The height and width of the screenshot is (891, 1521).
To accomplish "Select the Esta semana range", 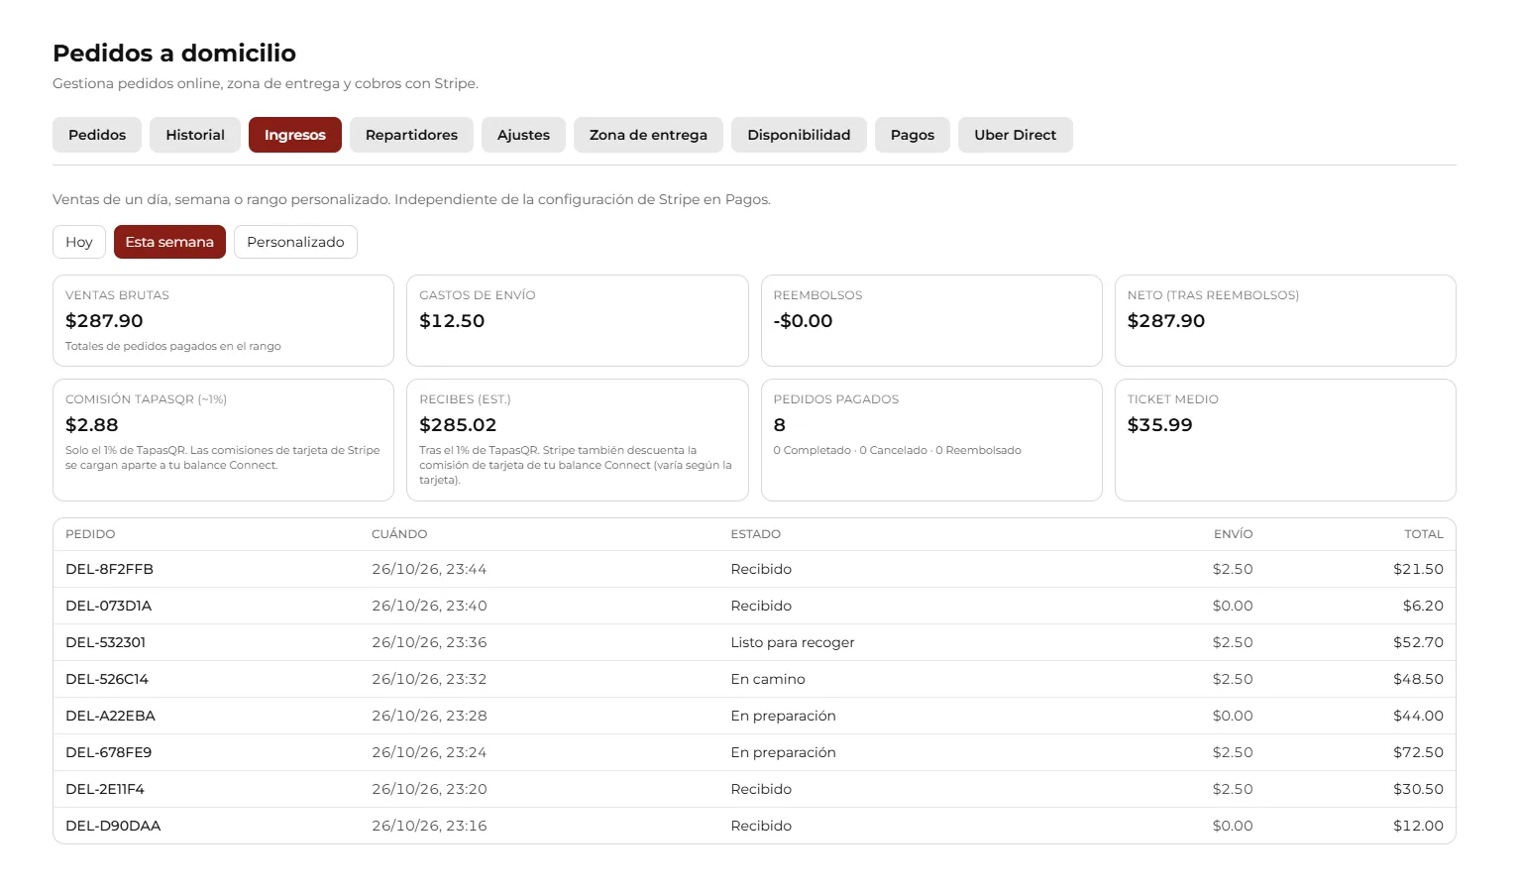I will 169,242.
